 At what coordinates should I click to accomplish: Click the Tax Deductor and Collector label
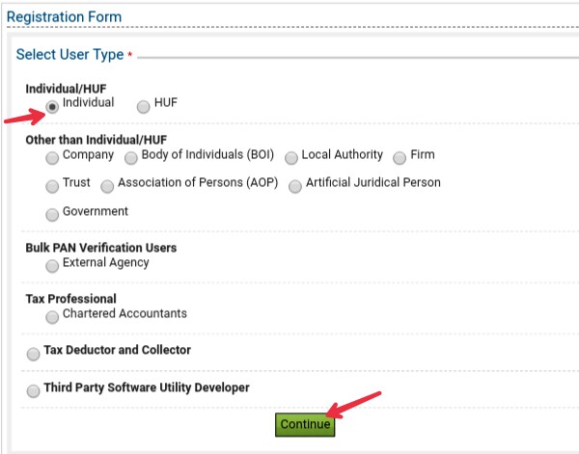[x=118, y=350]
